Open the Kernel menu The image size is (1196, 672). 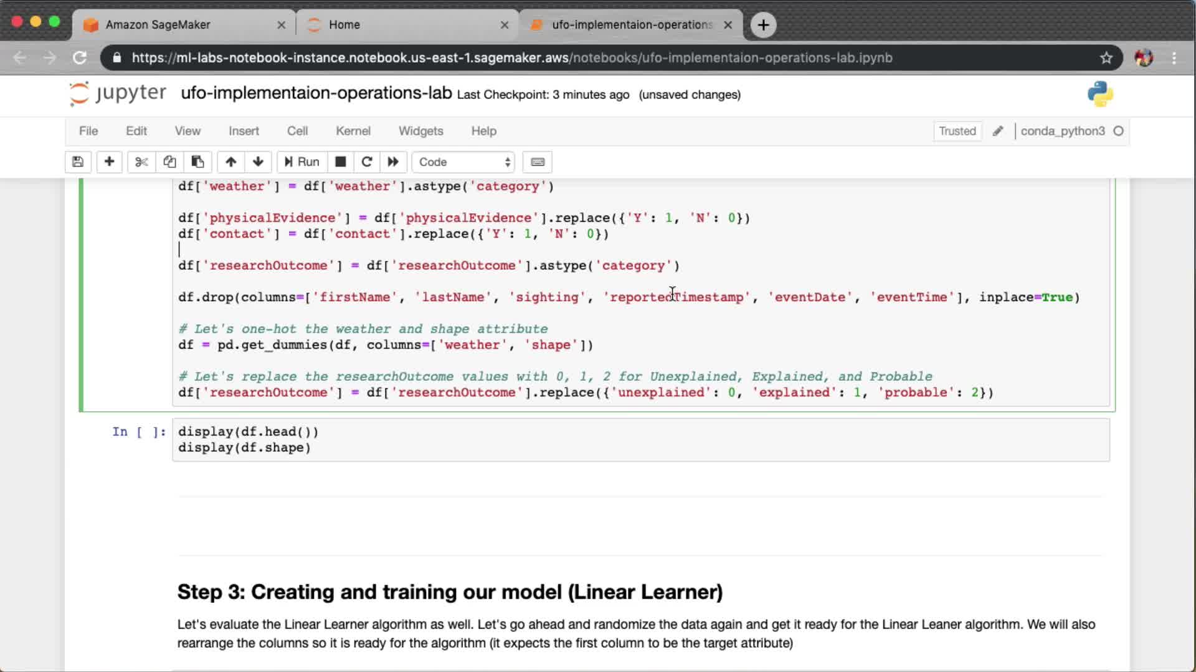[x=353, y=131]
